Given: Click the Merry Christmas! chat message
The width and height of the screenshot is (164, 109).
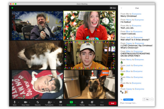Looking at the screenshot, I should point(129,16).
